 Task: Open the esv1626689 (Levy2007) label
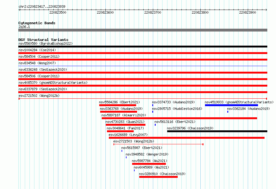128,135
